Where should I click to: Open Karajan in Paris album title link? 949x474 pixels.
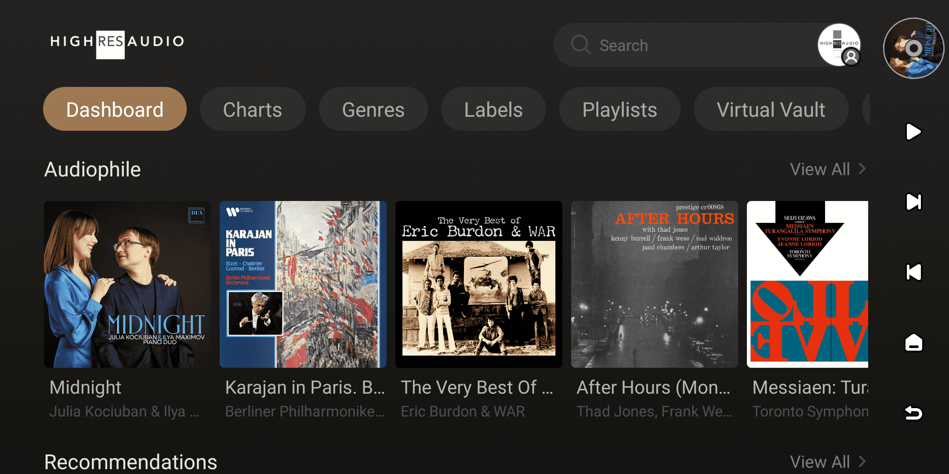pos(305,387)
